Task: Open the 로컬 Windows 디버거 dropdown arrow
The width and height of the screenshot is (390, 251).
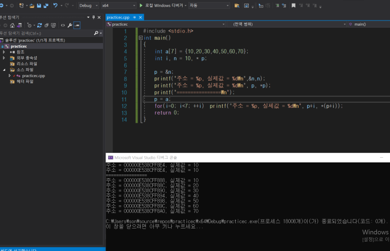Action: (x=185, y=5)
